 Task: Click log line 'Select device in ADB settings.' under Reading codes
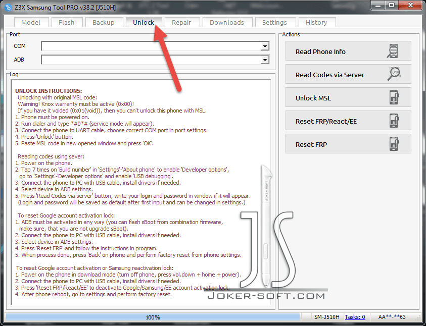point(54,189)
